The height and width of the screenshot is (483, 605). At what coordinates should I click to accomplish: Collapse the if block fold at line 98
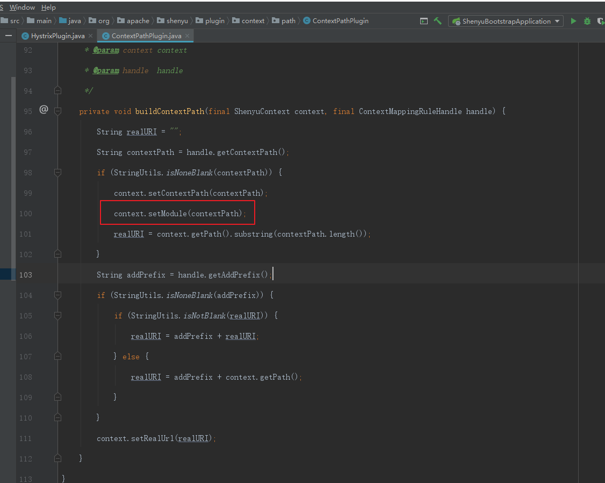click(58, 173)
